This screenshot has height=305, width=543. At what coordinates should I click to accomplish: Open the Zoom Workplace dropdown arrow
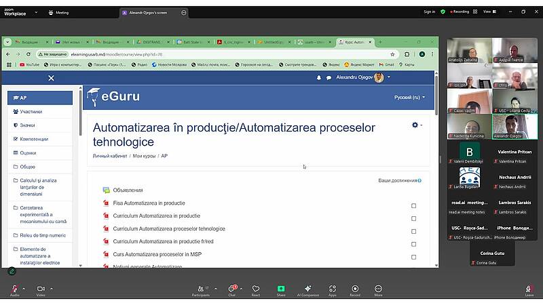[36, 12]
